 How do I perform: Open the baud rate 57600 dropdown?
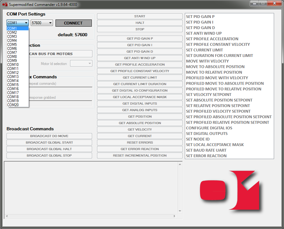42,23
